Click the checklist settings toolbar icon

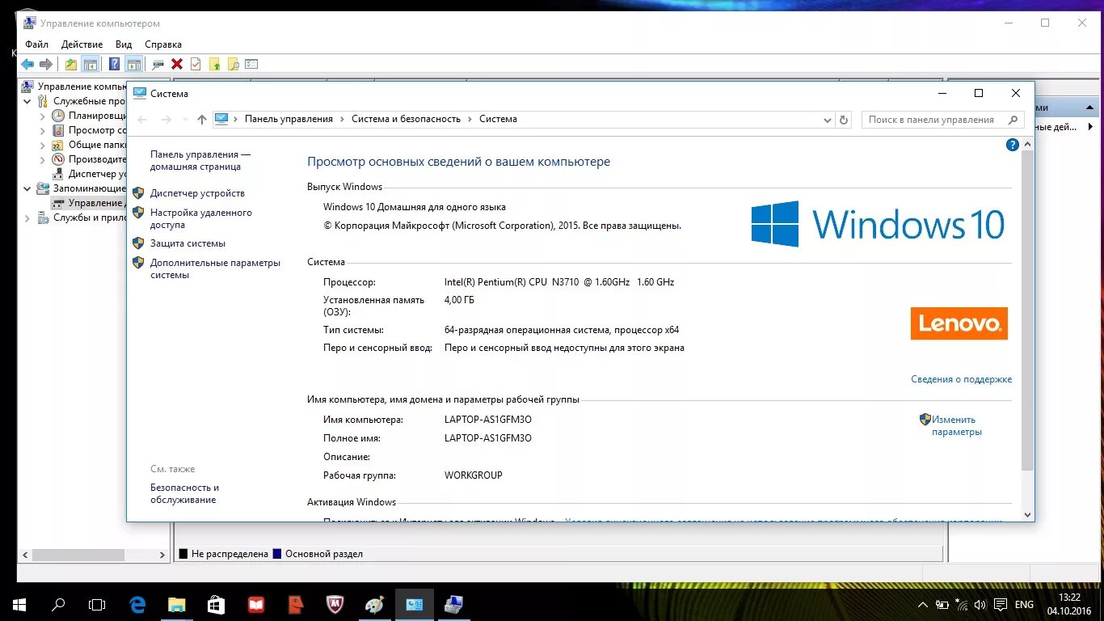click(251, 65)
